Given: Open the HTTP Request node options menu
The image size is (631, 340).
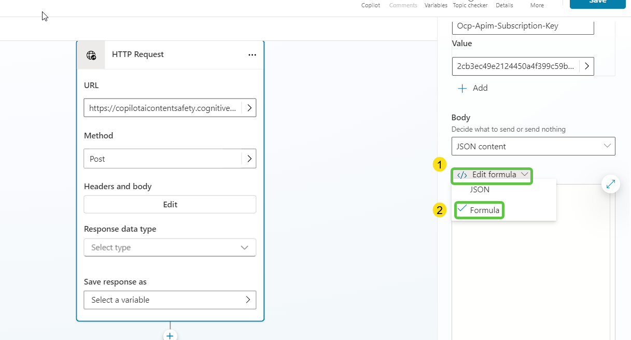Looking at the screenshot, I should [x=252, y=55].
